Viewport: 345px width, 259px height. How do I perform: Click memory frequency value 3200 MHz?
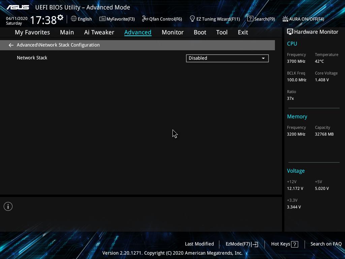[x=296, y=134]
